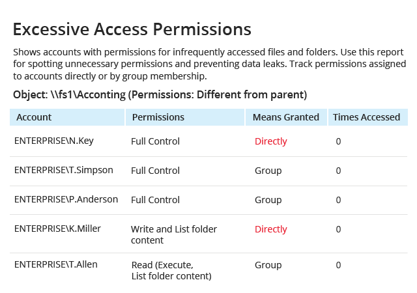Click Full Control permission in T.Simpson row
The height and width of the screenshot is (293, 417).
tap(155, 171)
